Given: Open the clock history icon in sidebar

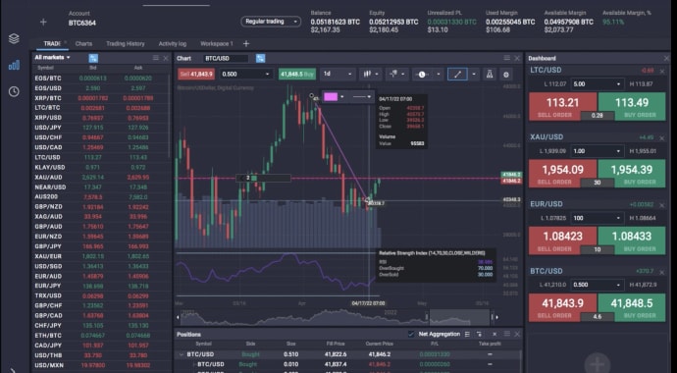Looking at the screenshot, I should [14, 91].
